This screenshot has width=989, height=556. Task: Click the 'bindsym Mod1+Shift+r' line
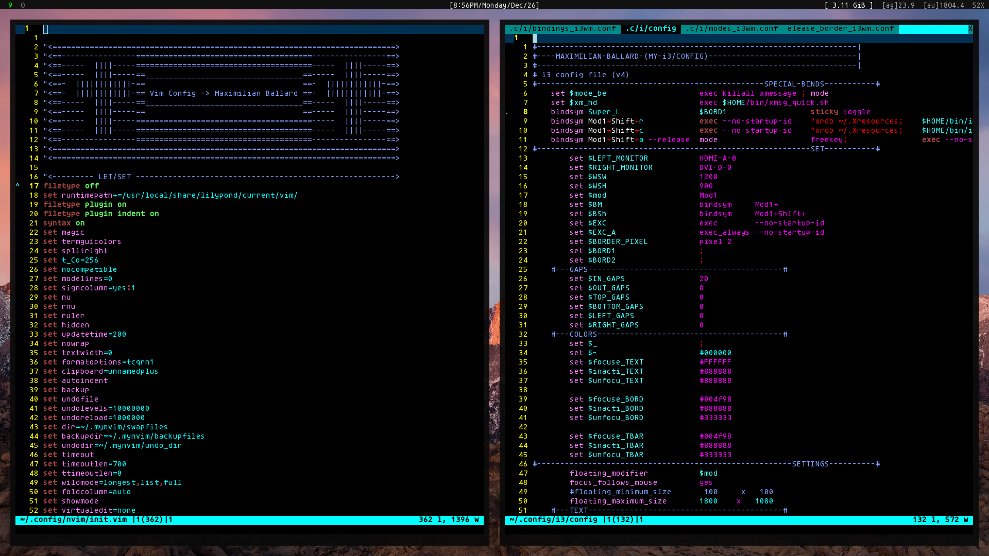coord(761,121)
